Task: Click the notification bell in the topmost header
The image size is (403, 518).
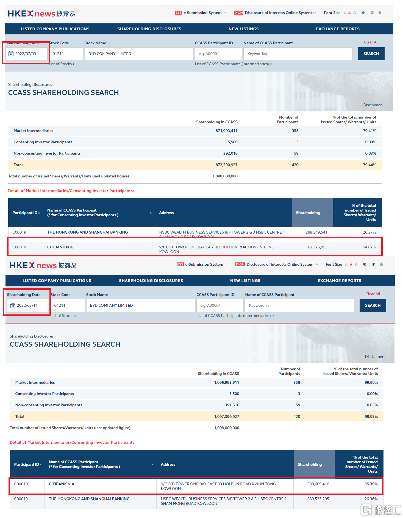Action: tap(380, 13)
